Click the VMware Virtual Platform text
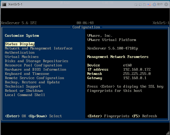 pyautogui.click(x=112, y=40)
